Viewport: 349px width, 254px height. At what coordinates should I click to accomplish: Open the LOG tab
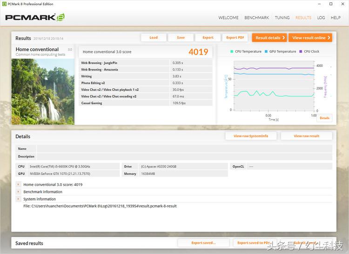click(x=321, y=18)
